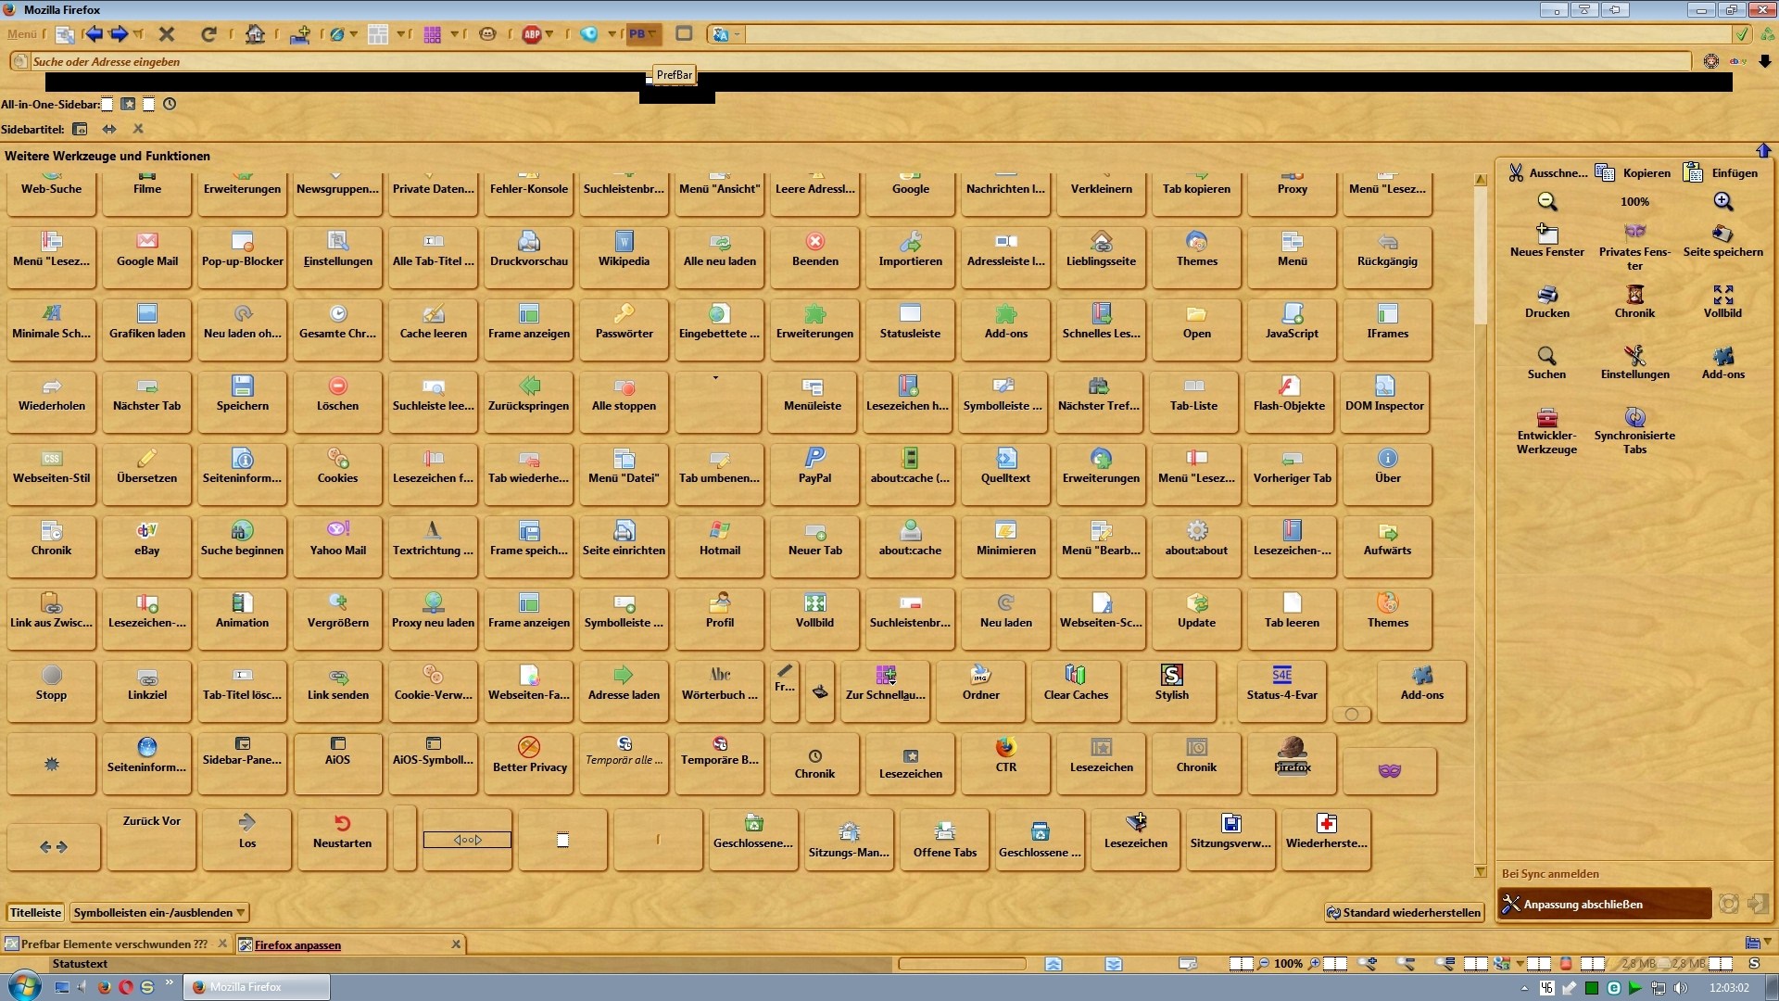Click the Clear Caches icon

tap(1075, 676)
